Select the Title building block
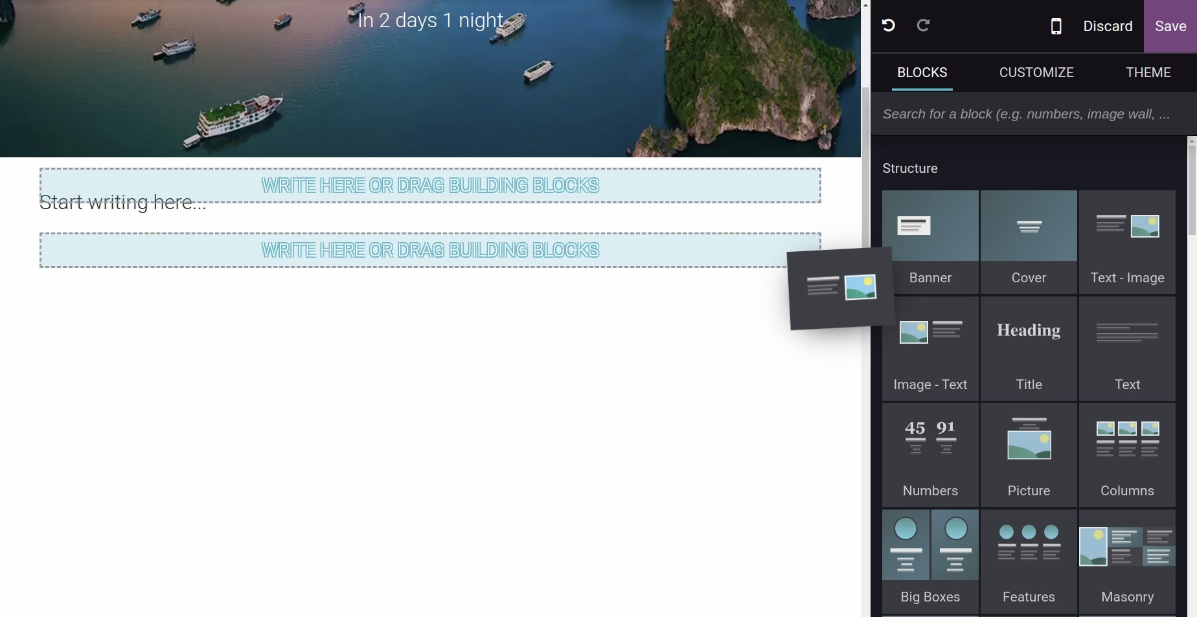This screenshot has width=1197, height=617. (1029, 349)
